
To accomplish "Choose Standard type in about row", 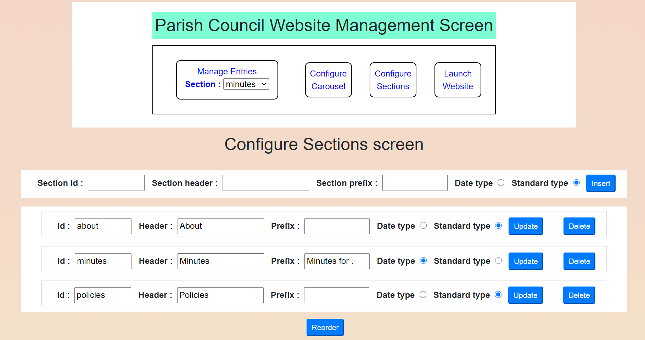I will pyautogui.click(x=498, y=226).
